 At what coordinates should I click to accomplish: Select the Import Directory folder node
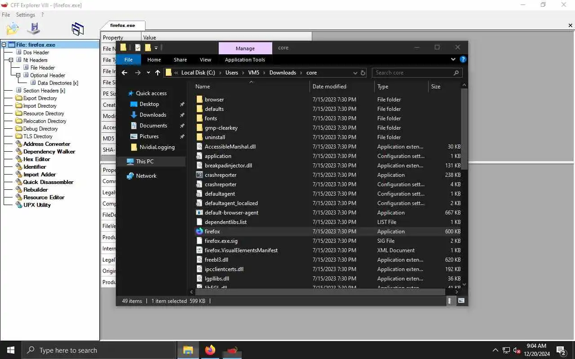pyautogui.click(x=40, y=106)
